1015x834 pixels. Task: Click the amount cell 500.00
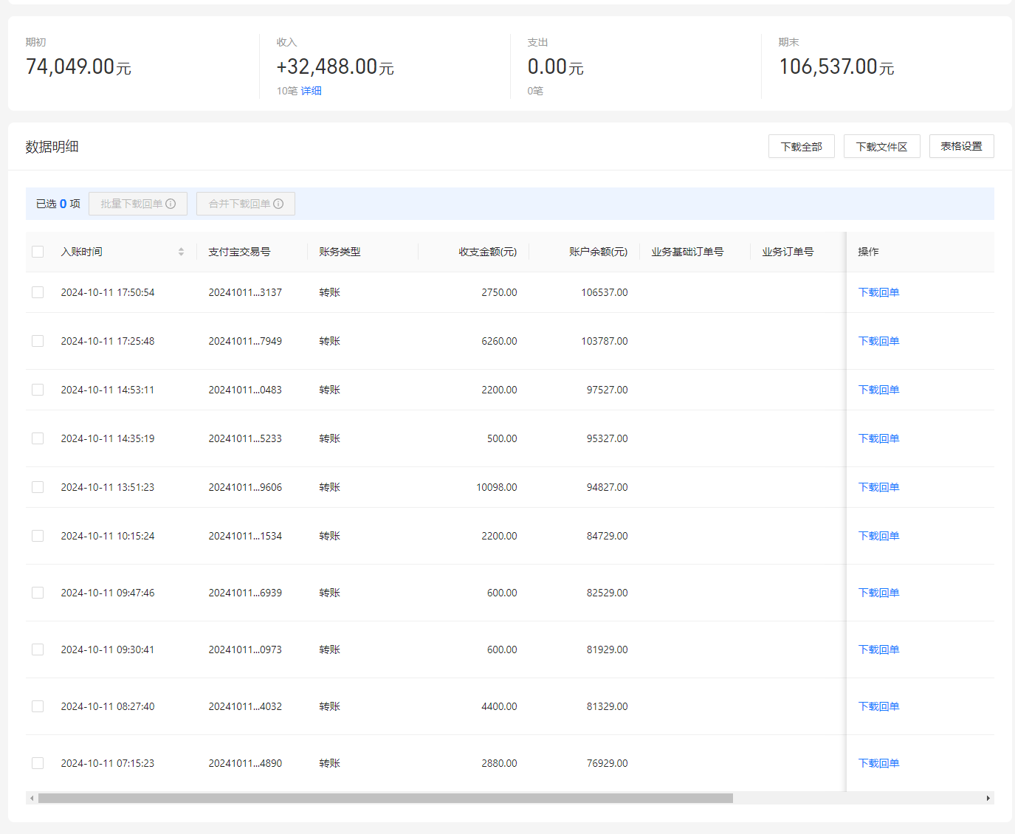502,438
